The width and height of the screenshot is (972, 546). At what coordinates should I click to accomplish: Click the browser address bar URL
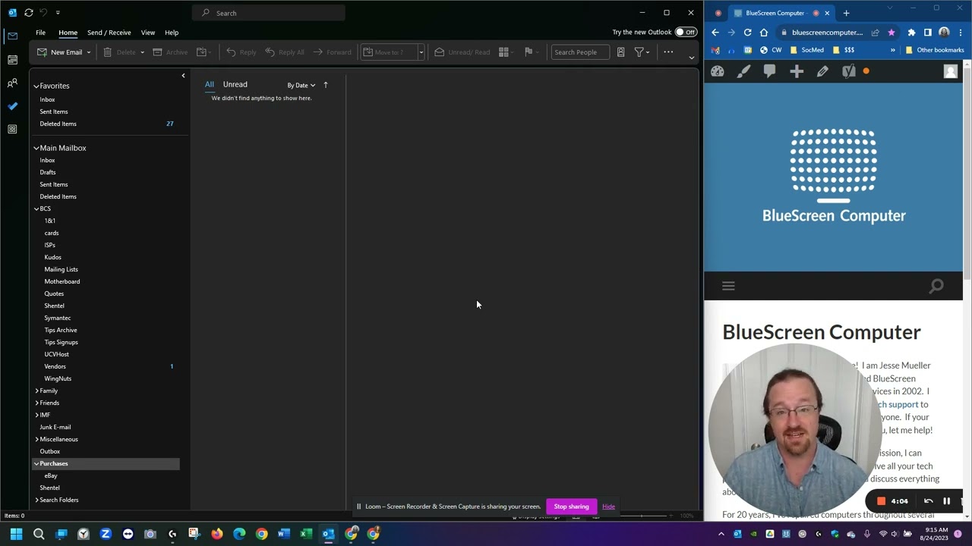[827, 33]
